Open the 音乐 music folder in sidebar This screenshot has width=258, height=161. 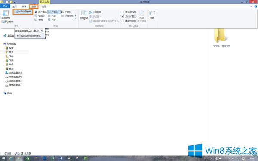tap(9, 65)
